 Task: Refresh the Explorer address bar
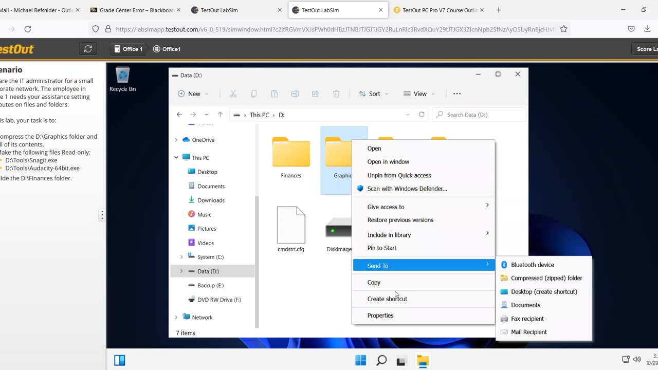[x=422, y=115]
